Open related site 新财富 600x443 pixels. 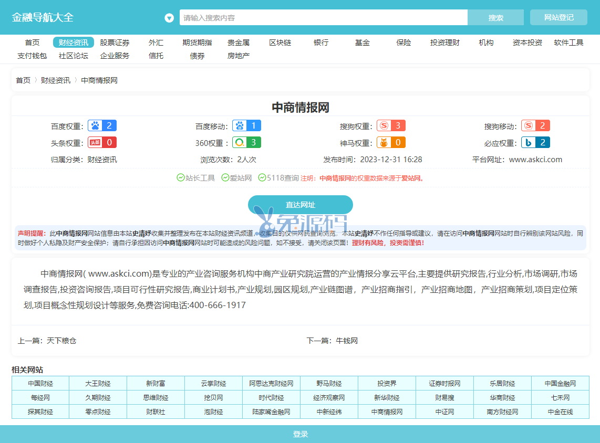tap(156, 383)
